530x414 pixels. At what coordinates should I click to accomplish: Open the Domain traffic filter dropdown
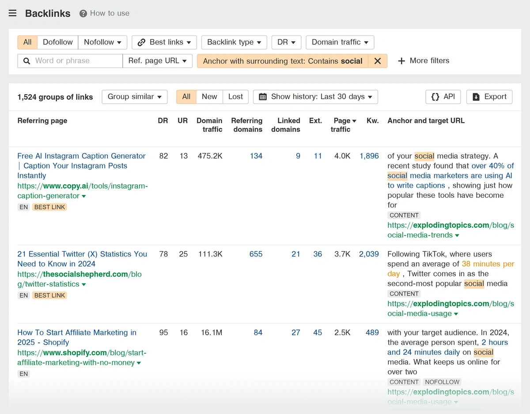tap(340, 42)
